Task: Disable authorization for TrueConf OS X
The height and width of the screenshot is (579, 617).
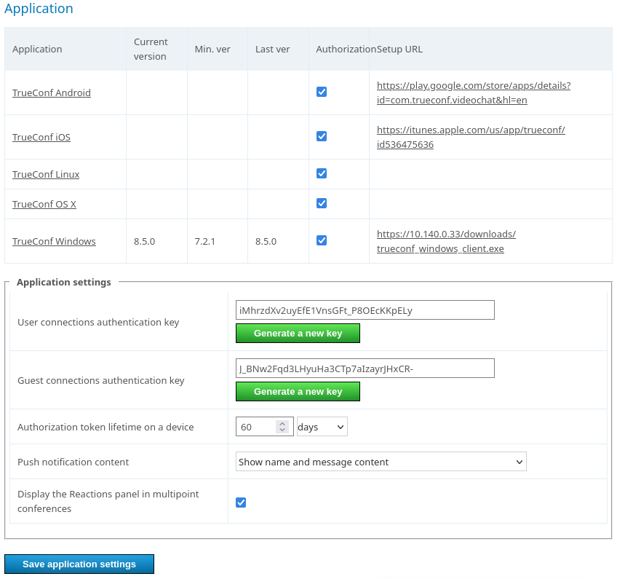Action: [x=322, y=204]
